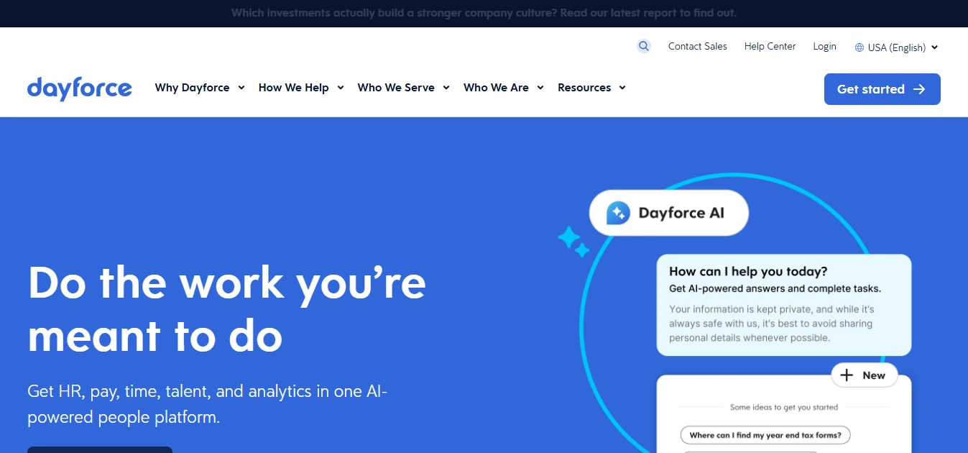Viewport: 968px width, 453px height.
Task: Open the Help Center link
Action: pyautogui.click(x=770, y=46)
